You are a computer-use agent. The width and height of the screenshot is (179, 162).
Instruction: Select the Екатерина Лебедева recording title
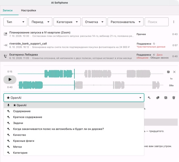(x=23, y=55)
